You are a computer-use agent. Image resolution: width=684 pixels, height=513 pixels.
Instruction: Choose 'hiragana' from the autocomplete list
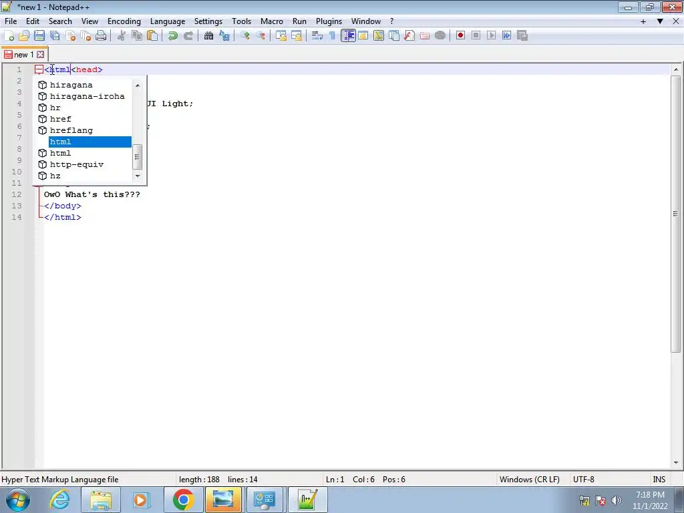click(x=84, y=85)
